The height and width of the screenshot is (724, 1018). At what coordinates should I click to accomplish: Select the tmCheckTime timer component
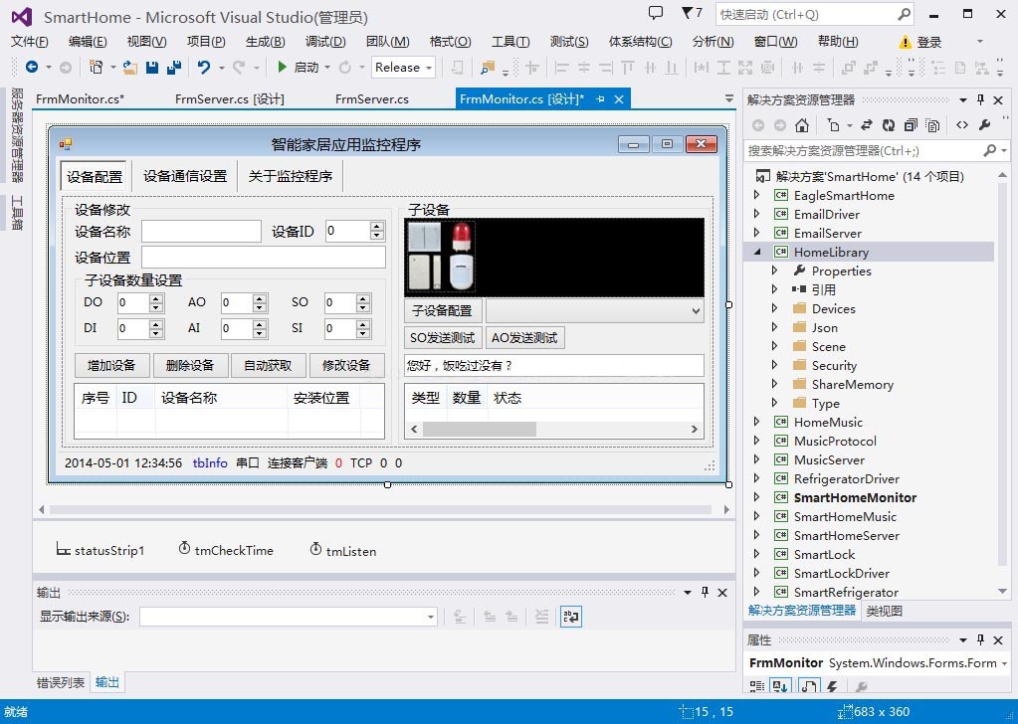click(x=226, y=550)
